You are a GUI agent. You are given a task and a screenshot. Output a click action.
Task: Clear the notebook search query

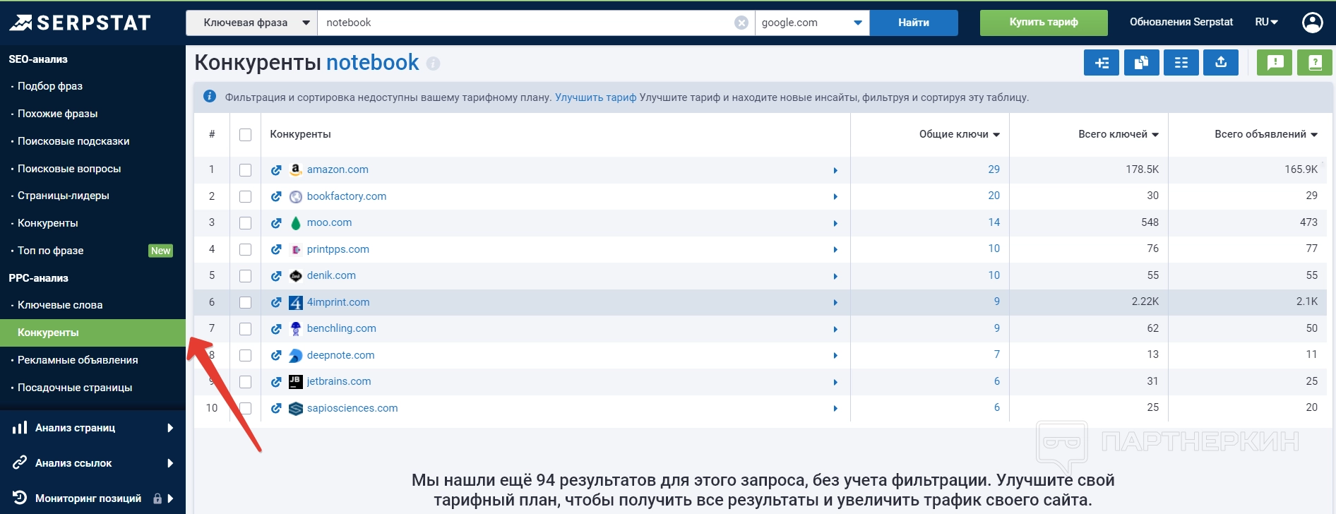pos(741,23)
